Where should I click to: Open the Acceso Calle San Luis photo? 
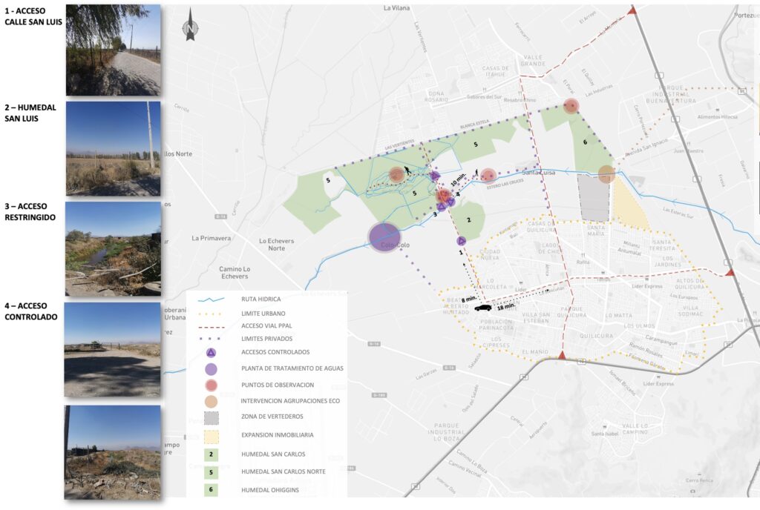113,50
